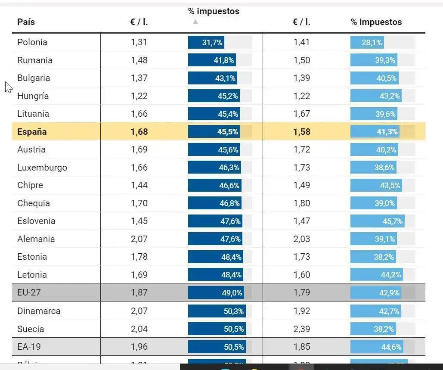The height and width of the screenshot is (370, 443).
Task: Click the Dinamarca row label
Action: click(x=39, y=311)
